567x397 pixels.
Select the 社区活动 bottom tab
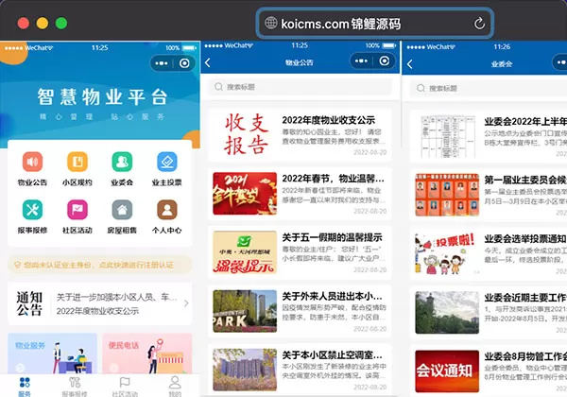[x=125, y=387]
